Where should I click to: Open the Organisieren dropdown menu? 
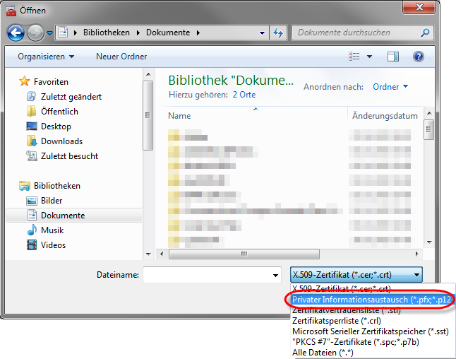pos(46,57)
